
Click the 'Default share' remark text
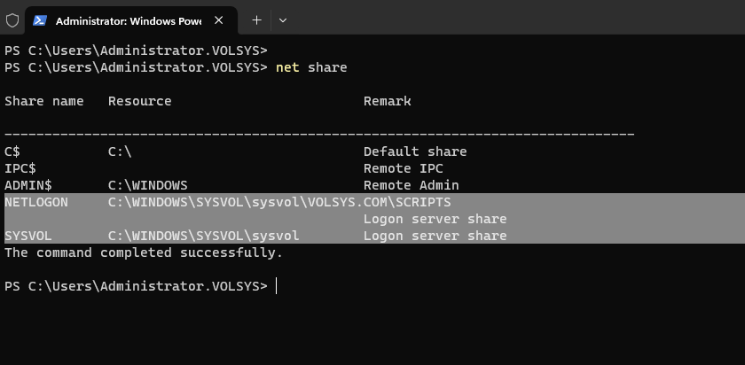[415, 151]
